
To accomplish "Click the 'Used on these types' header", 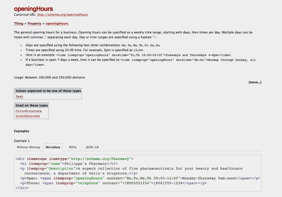I will (x=31, y=105).
